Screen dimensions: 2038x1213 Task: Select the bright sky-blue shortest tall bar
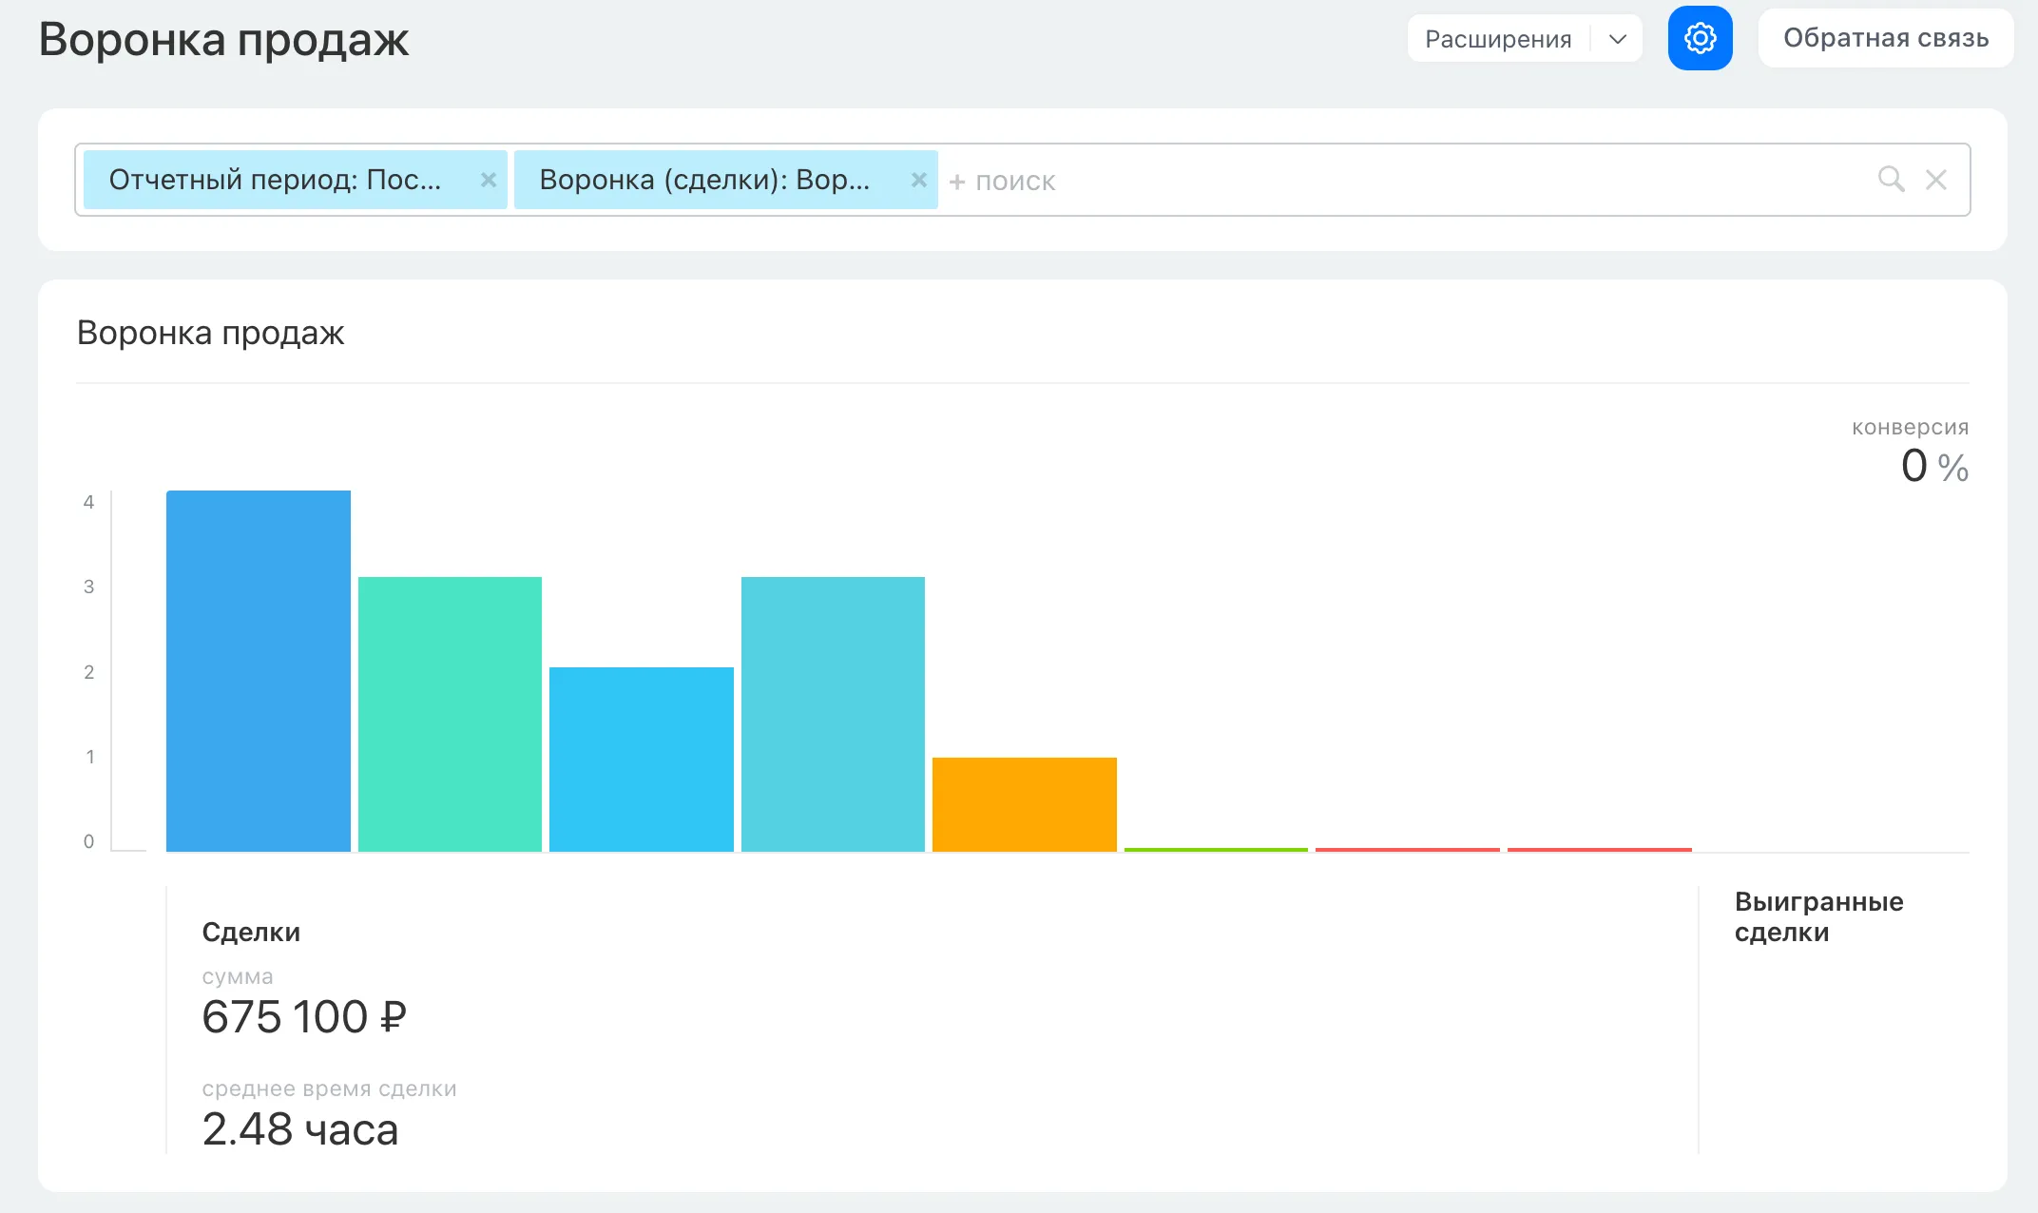pyautogui.click(x=642, y=760)
